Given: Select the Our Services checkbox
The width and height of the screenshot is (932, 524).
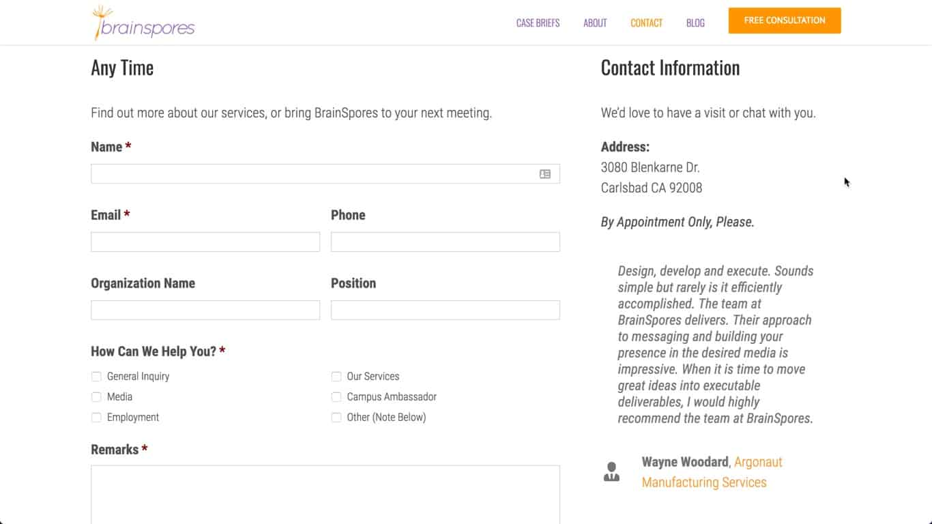Looking at the screenshot, I should [x=336, y=377].
